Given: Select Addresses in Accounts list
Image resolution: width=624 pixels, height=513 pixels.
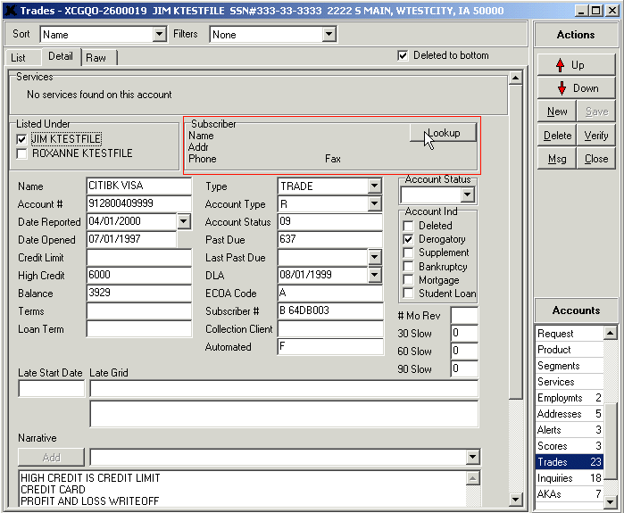Looking at the screenshot, I should pyautogui.click(x=569, y=414).
